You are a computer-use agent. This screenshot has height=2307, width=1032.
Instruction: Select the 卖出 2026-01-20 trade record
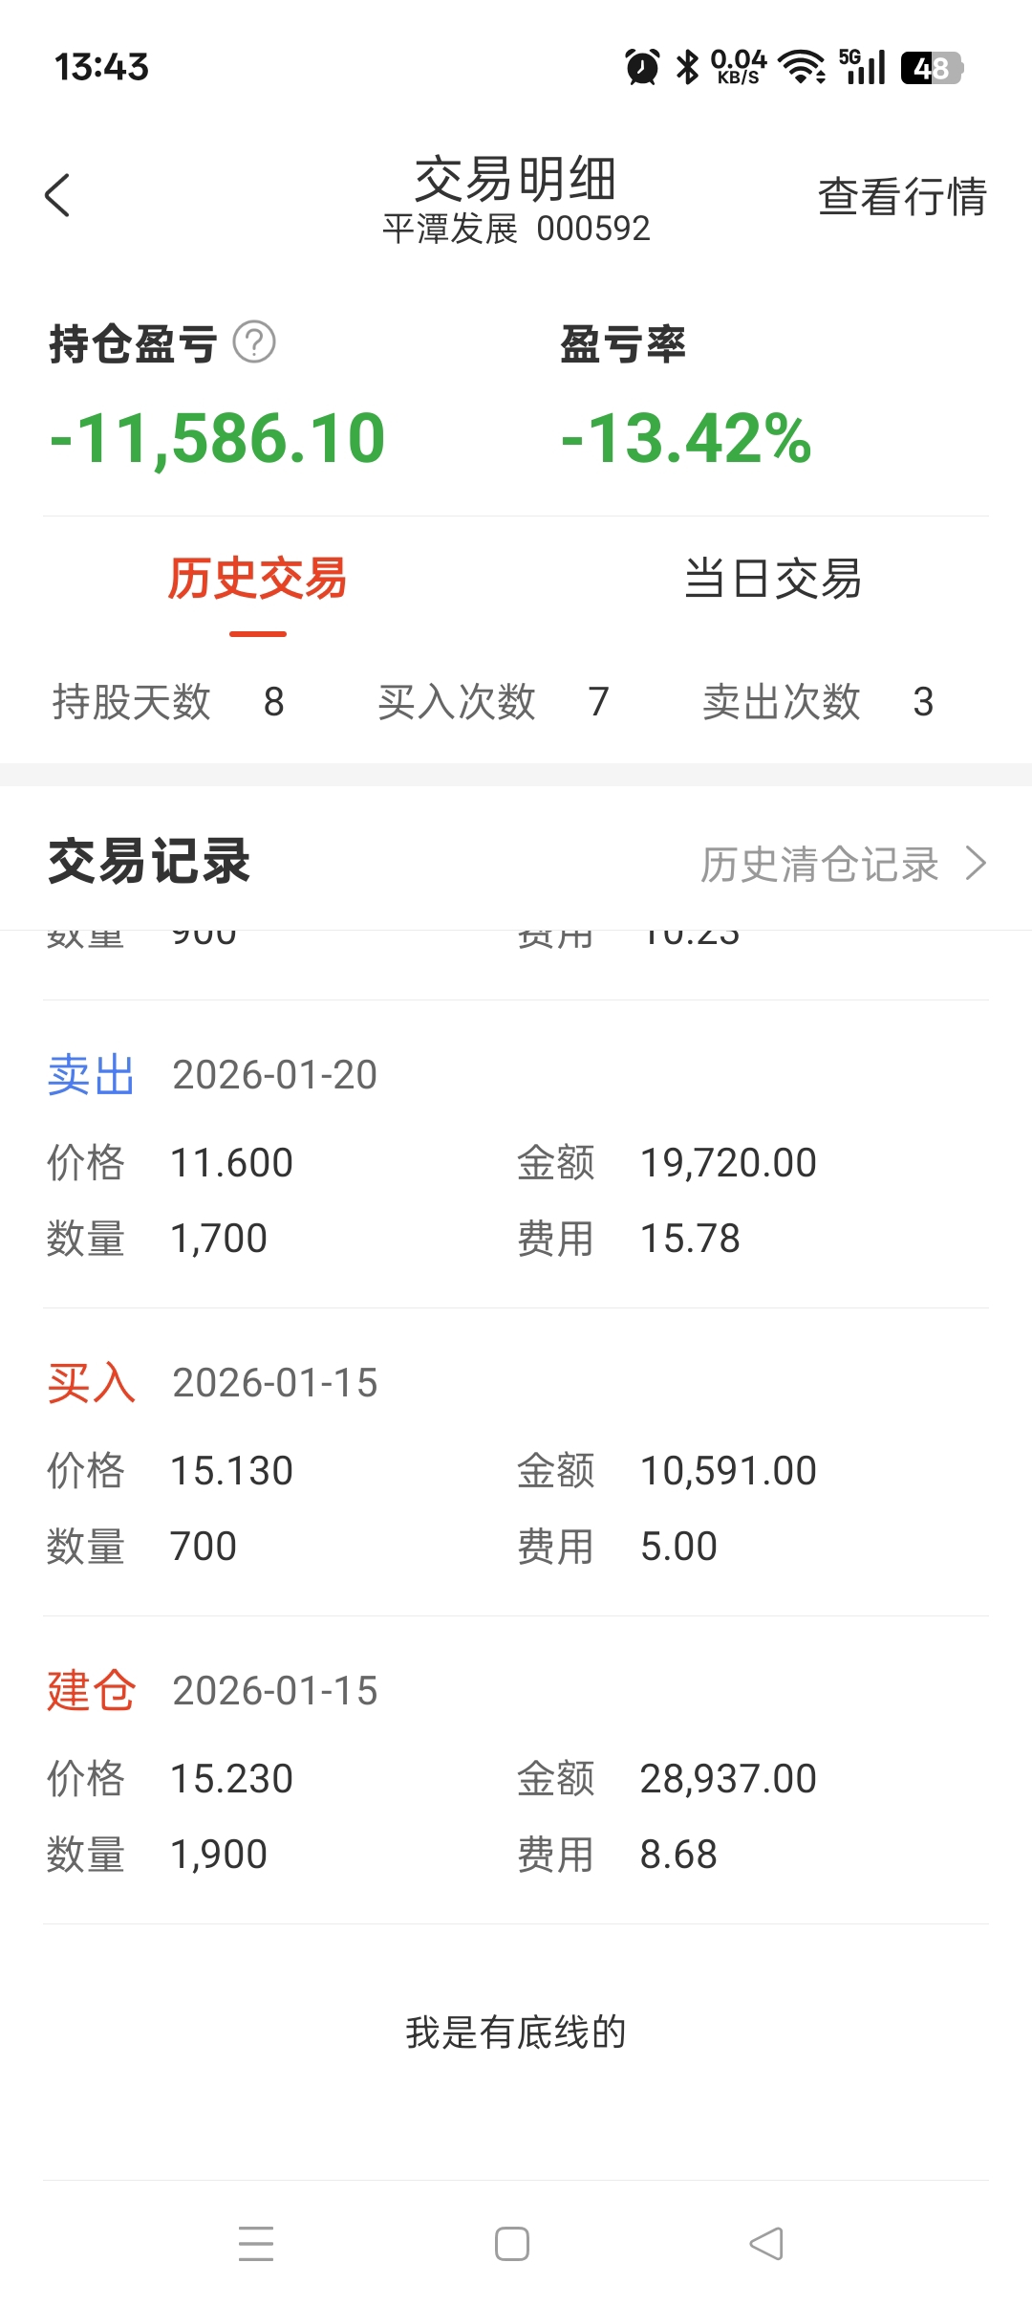(x=516, y=1157)
